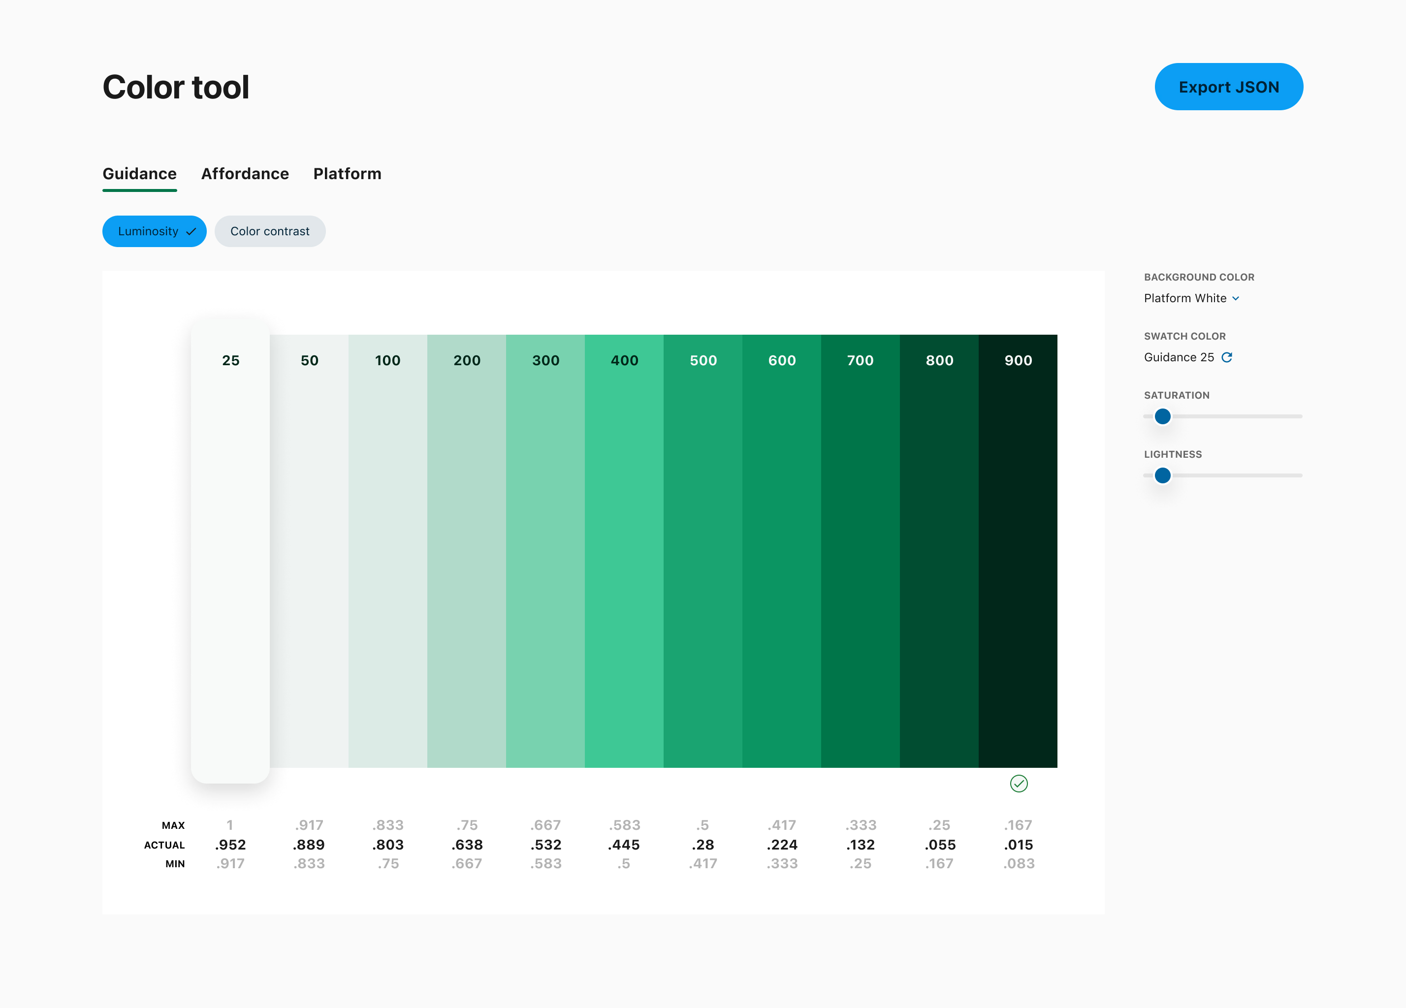Select the 600 color swatch
Screen dimensions: 1406x1008
point(781,551)
